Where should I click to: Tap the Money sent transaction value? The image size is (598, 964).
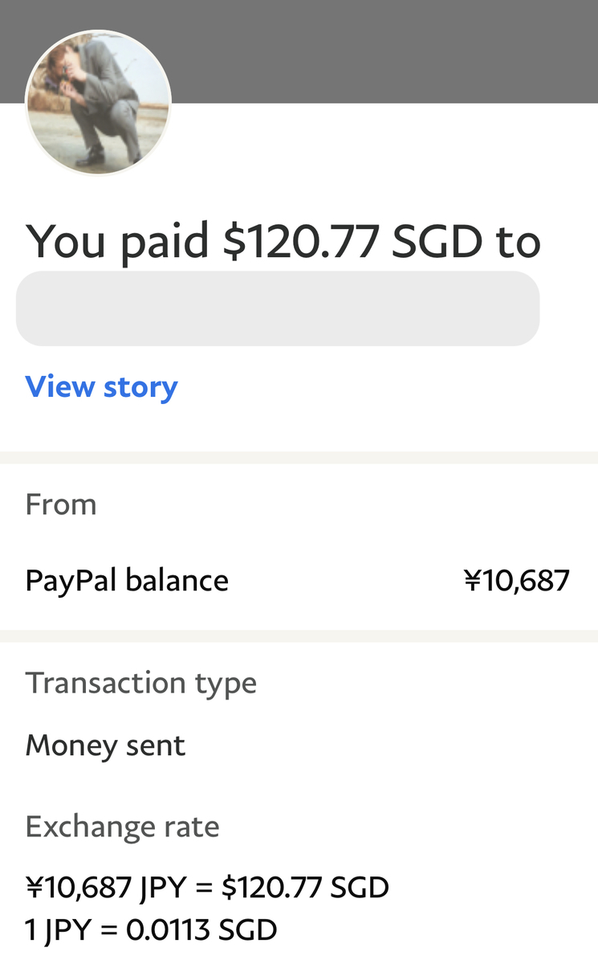tap(105, 745)
